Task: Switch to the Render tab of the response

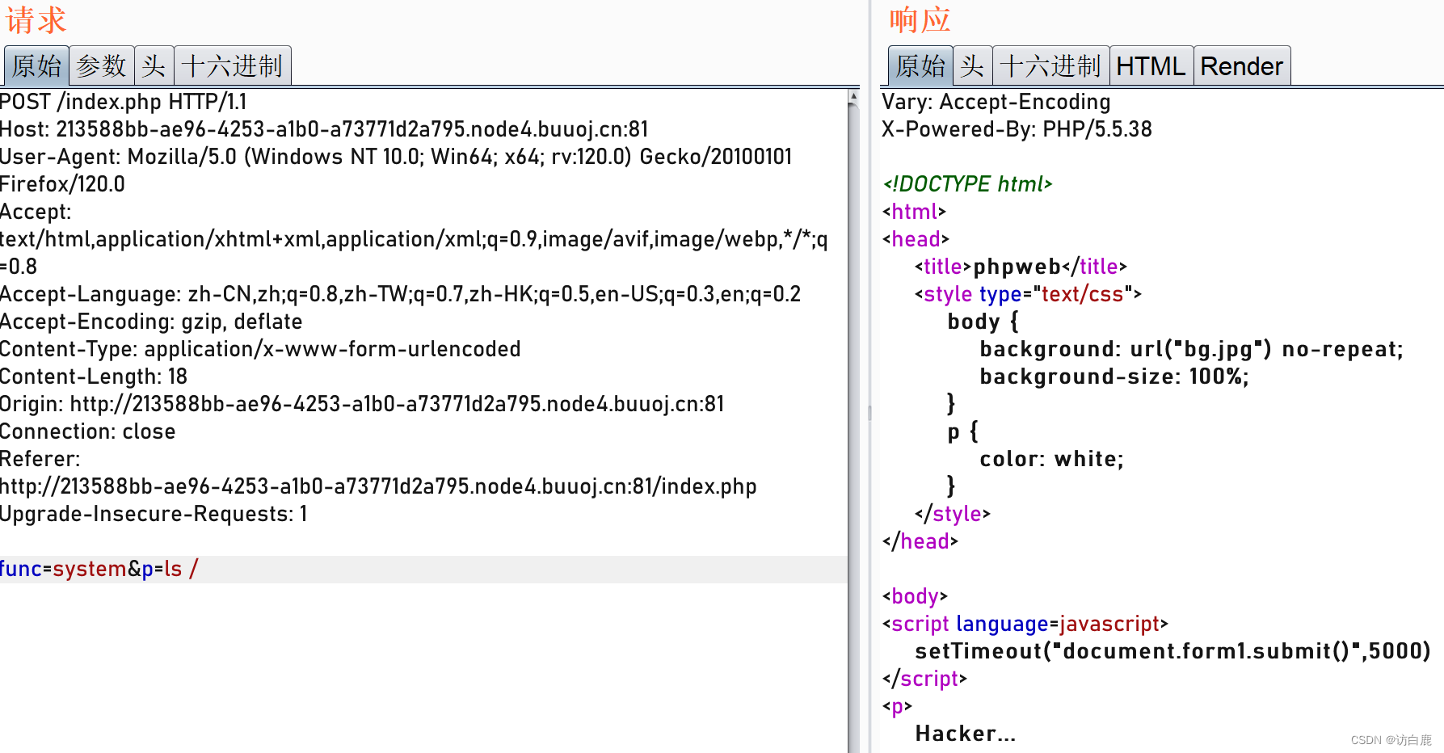Action: pyautogui.click(x=1242, y=65)
